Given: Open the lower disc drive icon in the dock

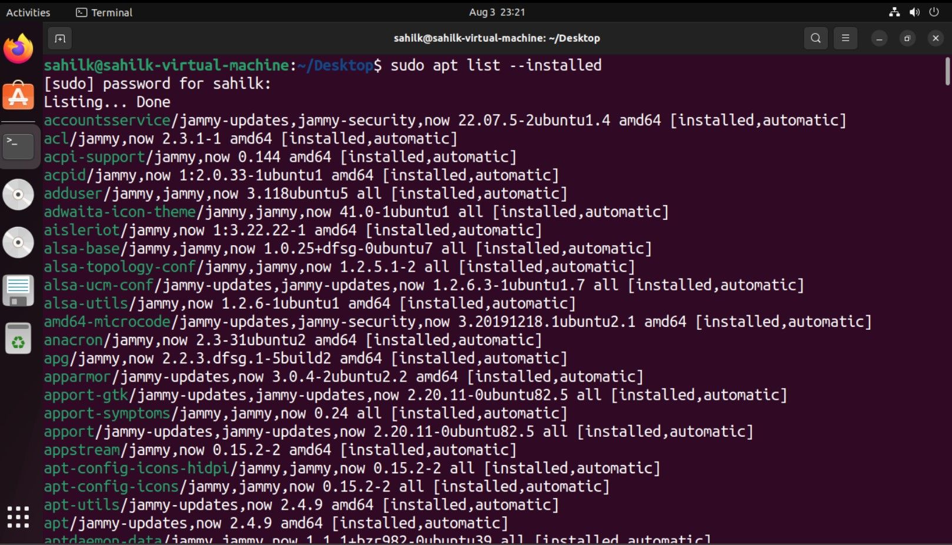Looking at the screenshot, I should [x=18, y=242].
